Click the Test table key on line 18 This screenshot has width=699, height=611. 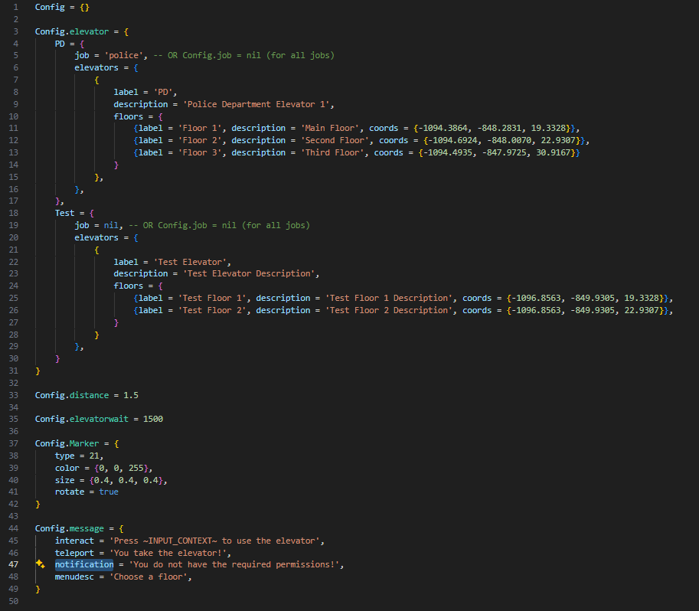[64, 213]
